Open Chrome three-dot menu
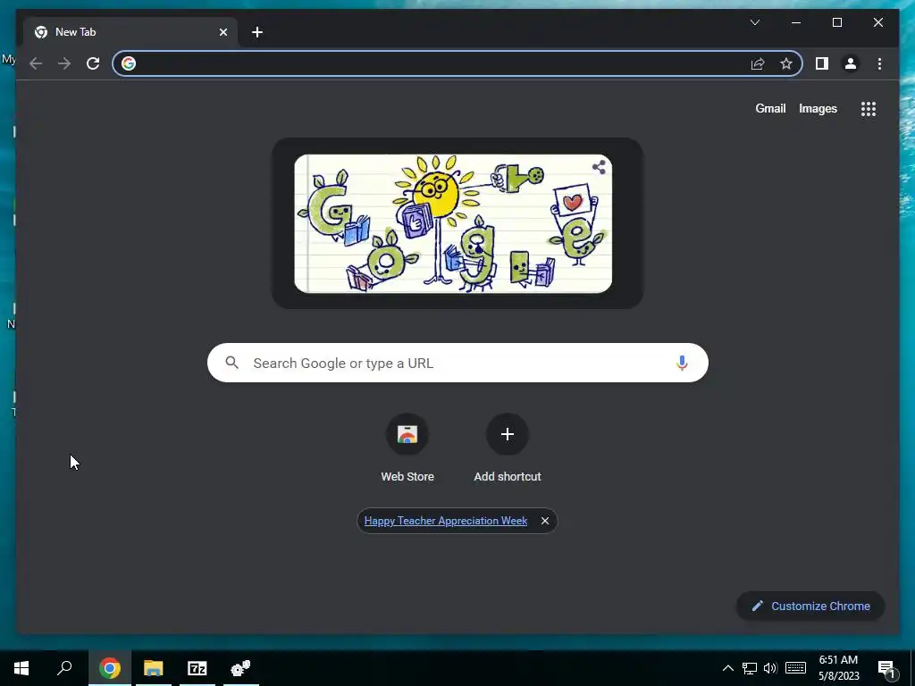The height and width of the screenshot is (686, 915). tap(879, 63)
